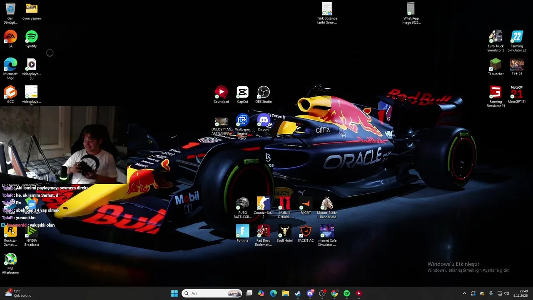
Task: Open the GCC desktop icon
Action: [x=10, y=95]
